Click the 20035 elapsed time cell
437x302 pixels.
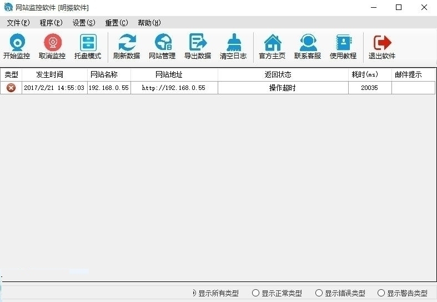[370, 88]
